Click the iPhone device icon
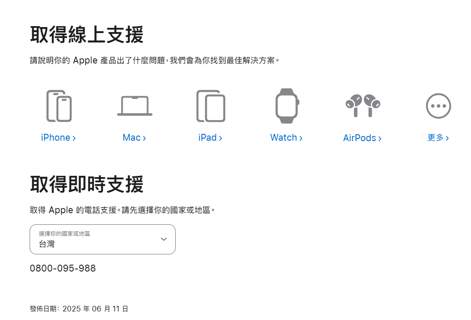 [59, 106]
